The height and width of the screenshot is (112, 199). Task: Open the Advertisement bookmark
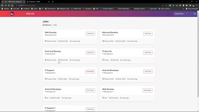click(x=50, y=9)
